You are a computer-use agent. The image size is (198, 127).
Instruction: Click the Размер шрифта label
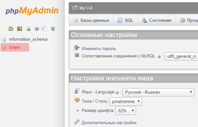98,111
